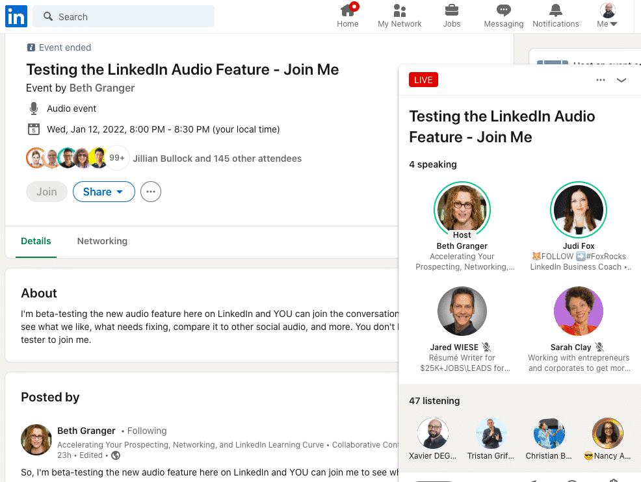Open the Notifications bell icon
This screenshot has width=641, height=482.
555,11
